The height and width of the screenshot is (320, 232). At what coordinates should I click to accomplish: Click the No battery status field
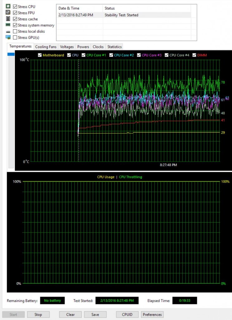(x=52, y=300)
